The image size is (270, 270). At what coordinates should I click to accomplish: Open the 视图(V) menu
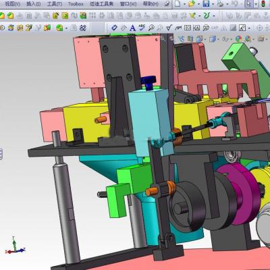[x=13, y=4]
